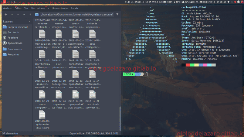Select the 2018-11-08 asus-configurar file icon
This screenshot has height=137, width=244.
(92, 34)
